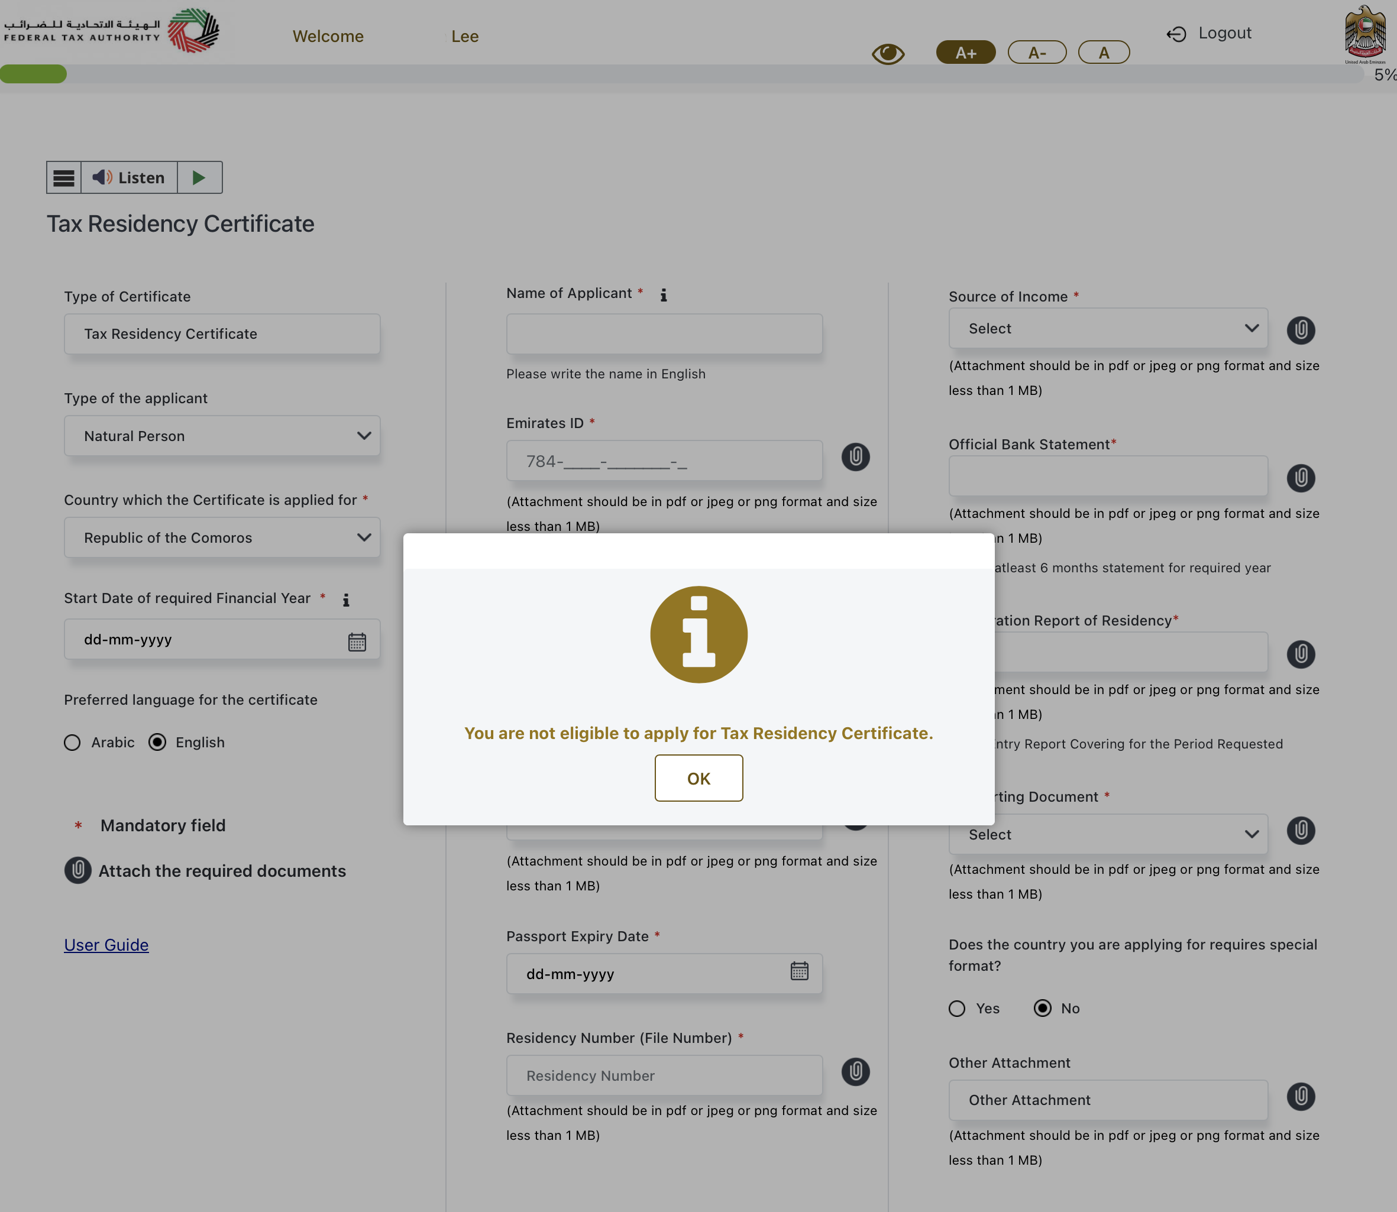Click the Name of Applicant text field
The image size is (1397, 1212).
pos(664,334)
